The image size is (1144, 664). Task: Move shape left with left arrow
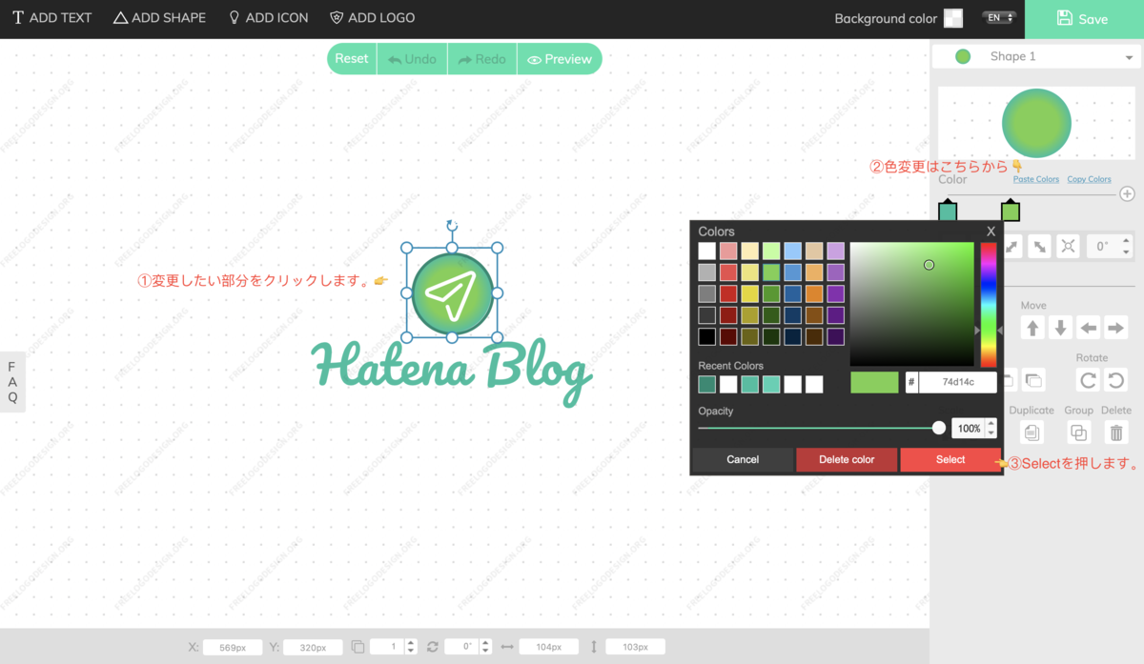point(1088,328)
